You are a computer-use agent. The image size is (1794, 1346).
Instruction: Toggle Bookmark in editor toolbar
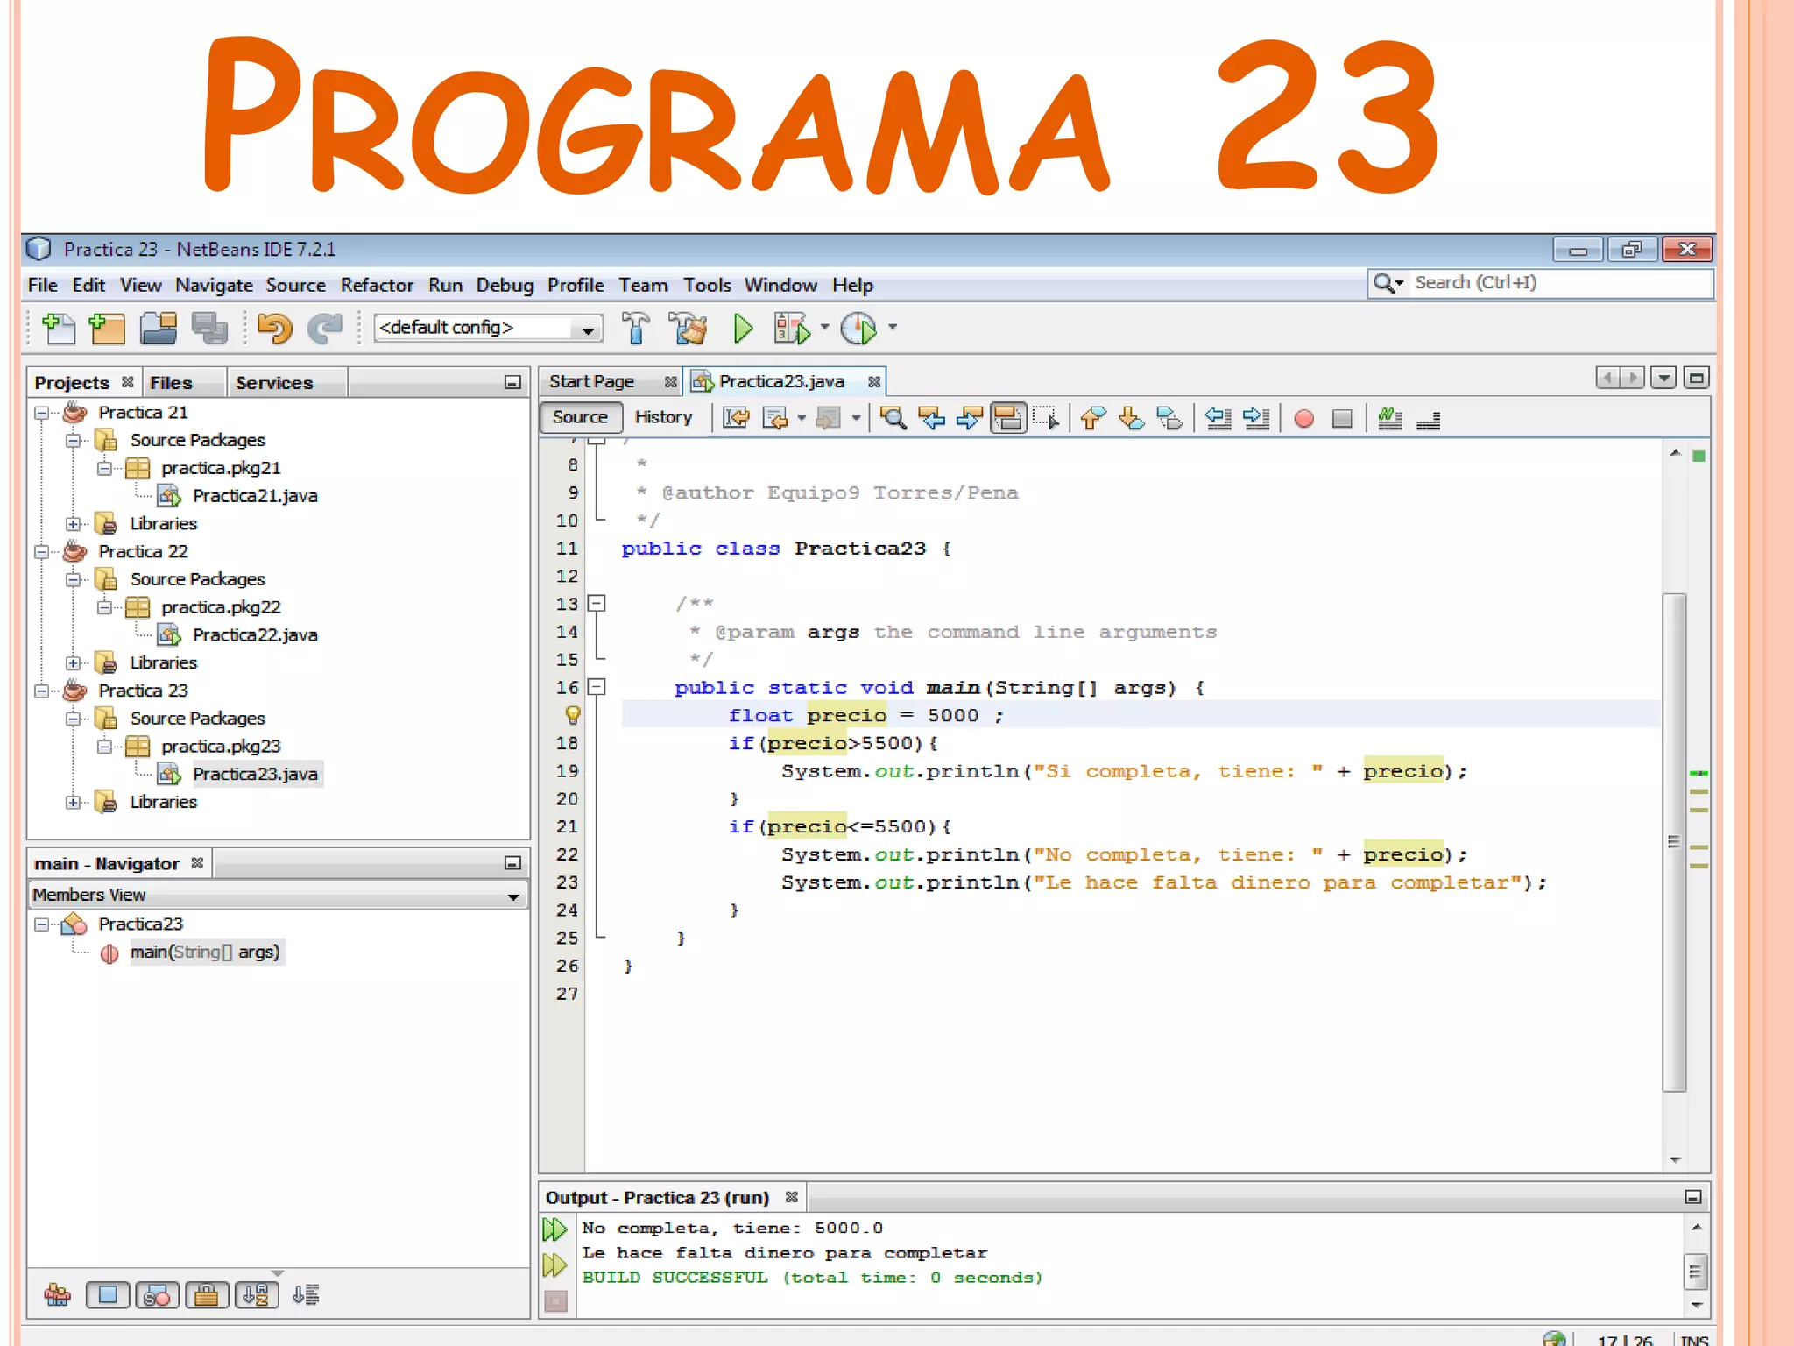(x=1170, y=419)
